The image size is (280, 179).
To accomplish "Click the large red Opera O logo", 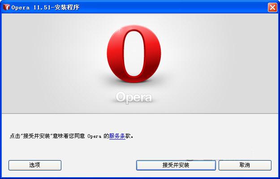I will [134, 54].
